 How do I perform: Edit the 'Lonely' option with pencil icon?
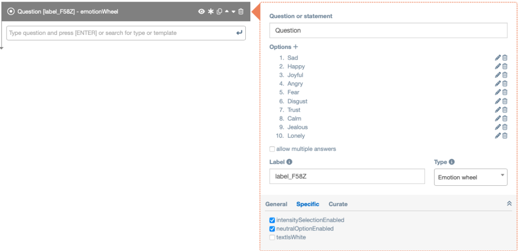tap(498, 136)
